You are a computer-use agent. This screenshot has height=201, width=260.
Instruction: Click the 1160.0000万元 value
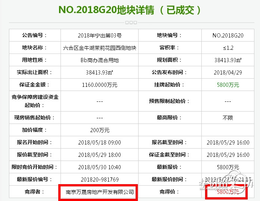click(100, 85)
